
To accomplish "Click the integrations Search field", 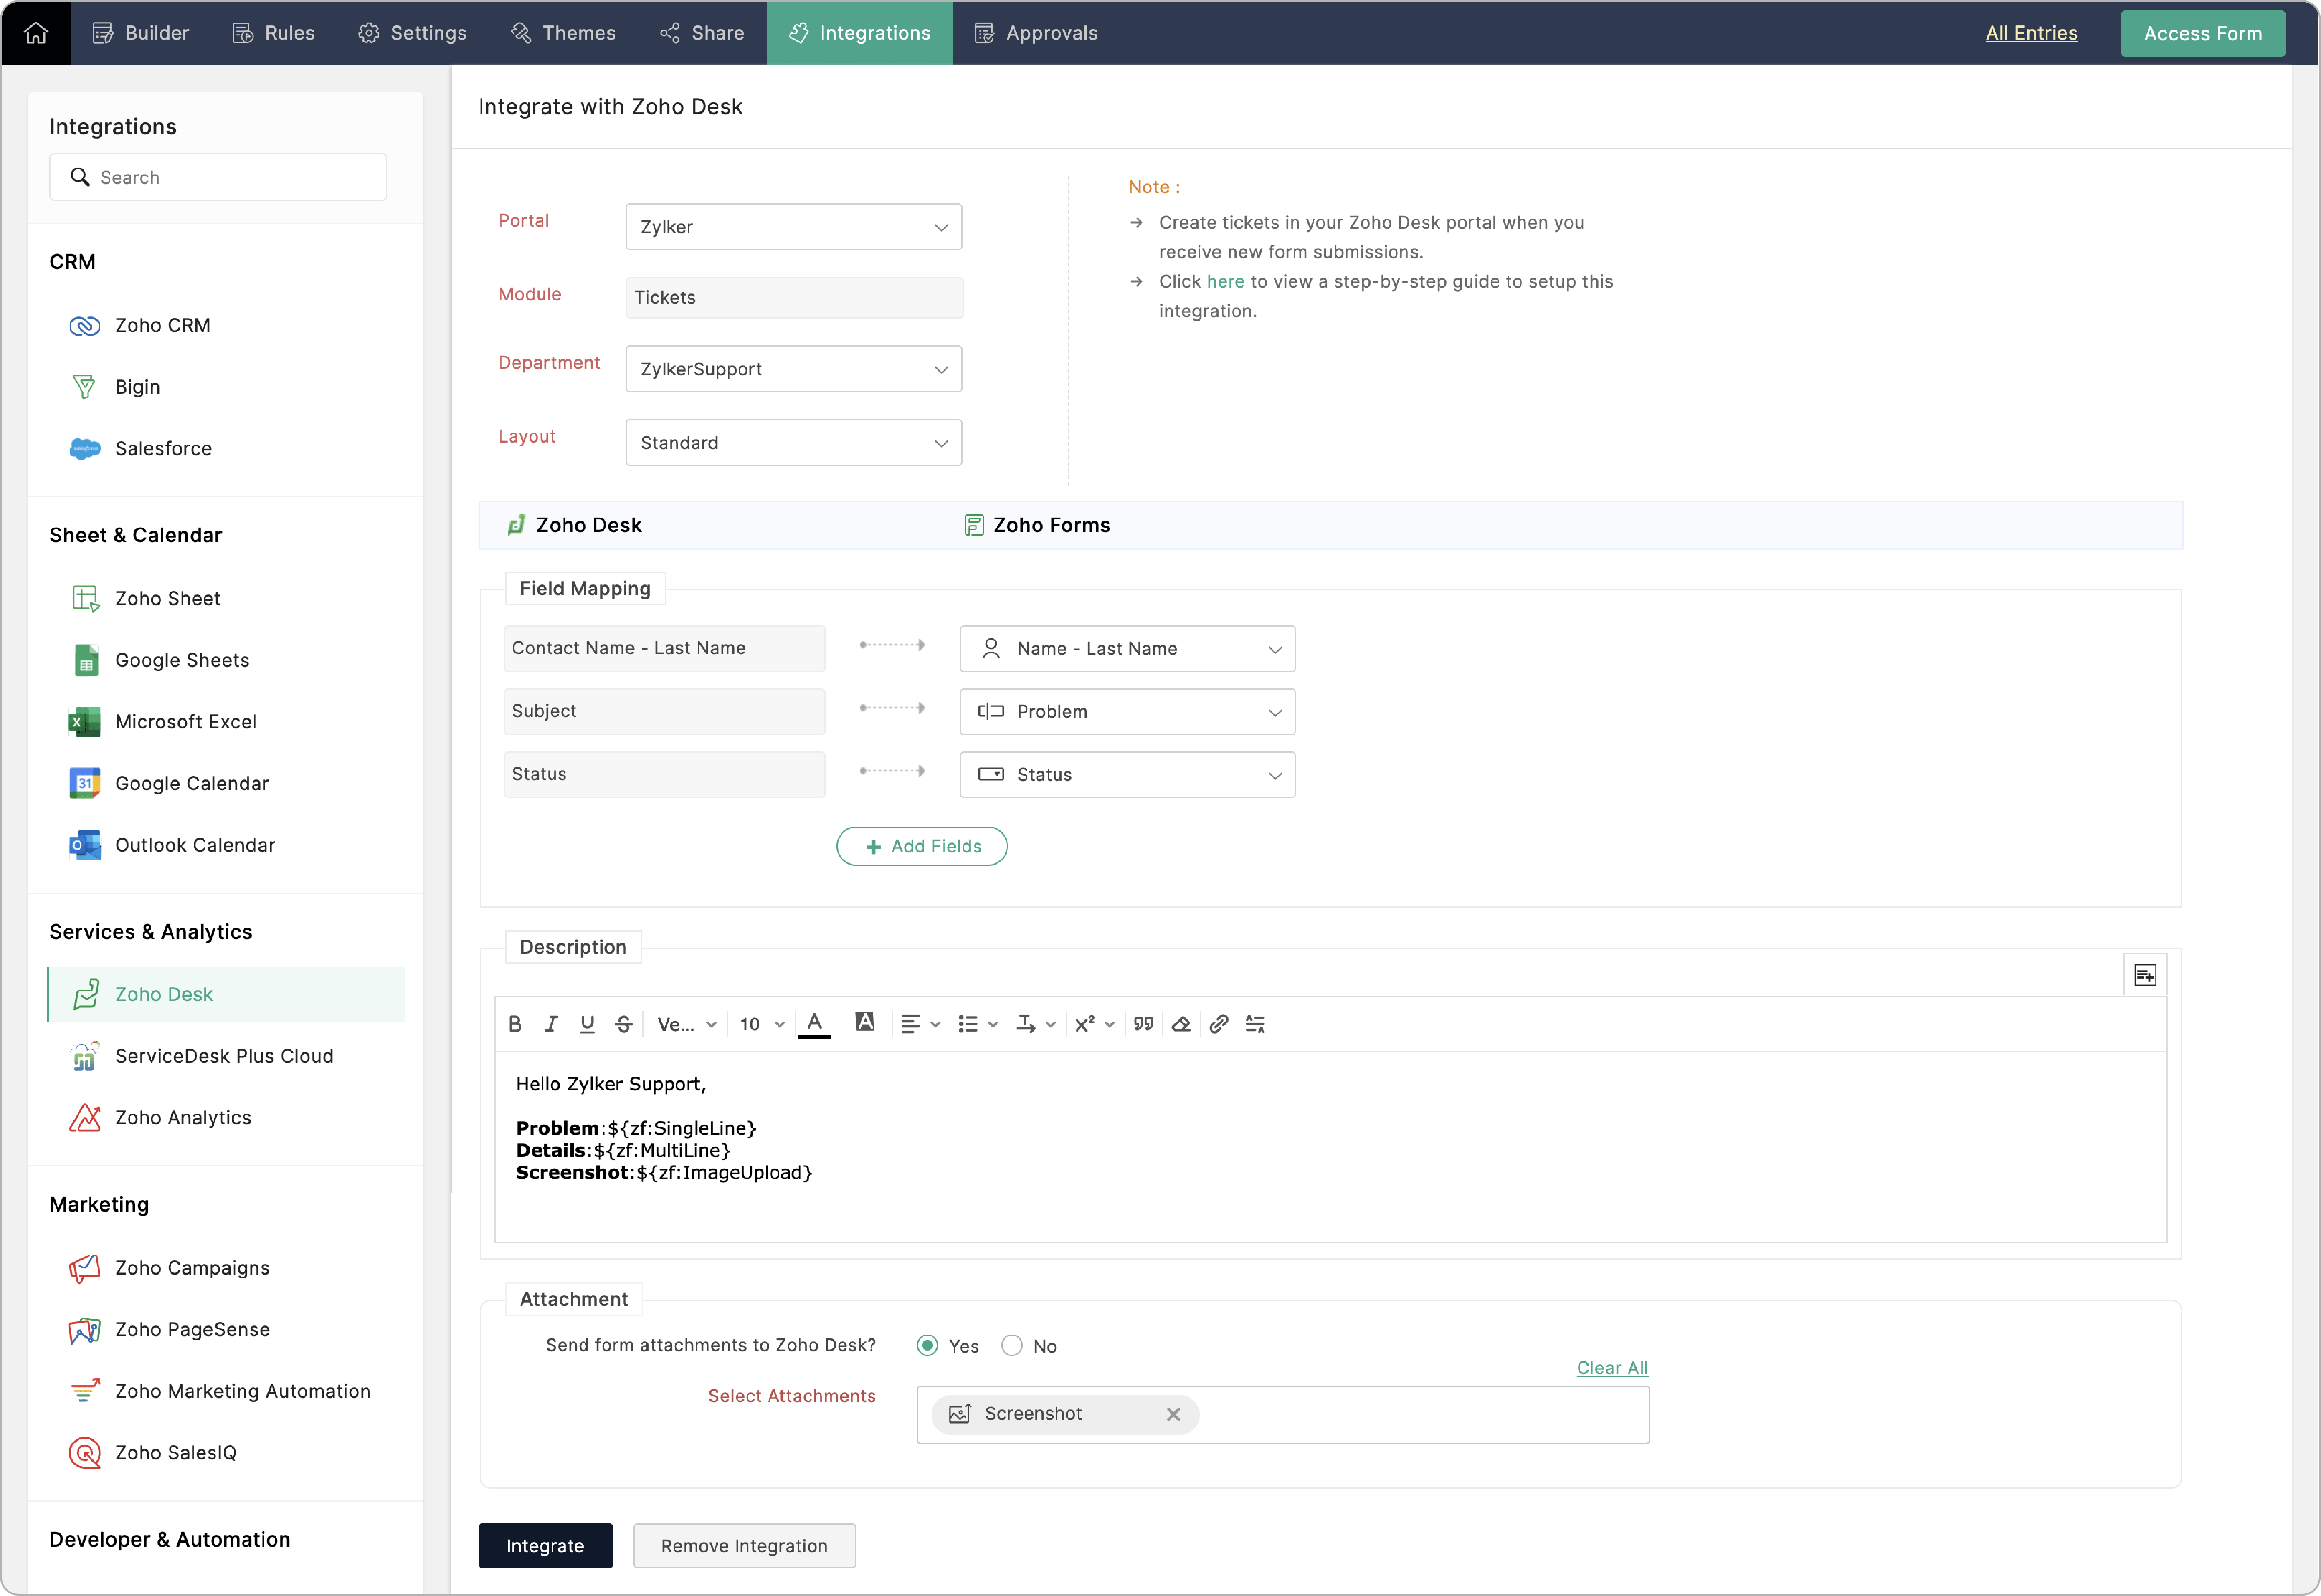I will [x=218, y=177].
